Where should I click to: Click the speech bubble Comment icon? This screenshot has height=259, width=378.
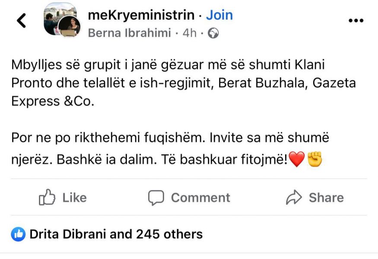pyautogui.click(x=156, y=198)
